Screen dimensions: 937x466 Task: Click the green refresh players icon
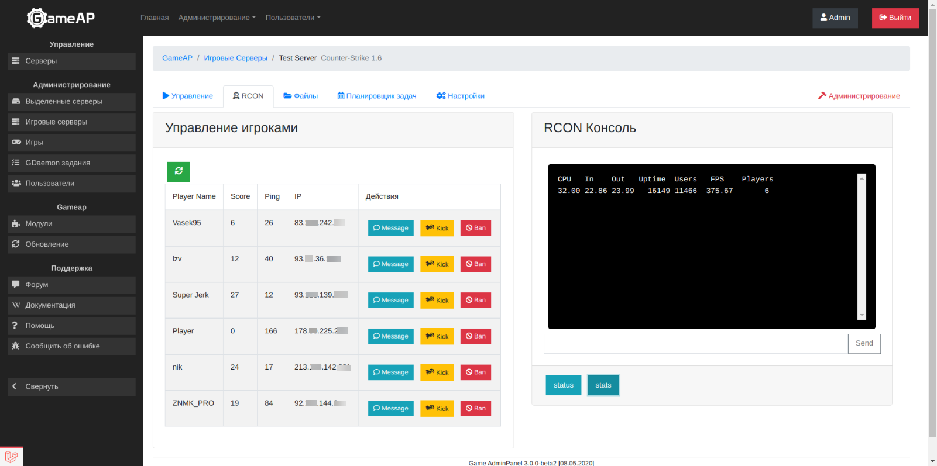point(179,171)
